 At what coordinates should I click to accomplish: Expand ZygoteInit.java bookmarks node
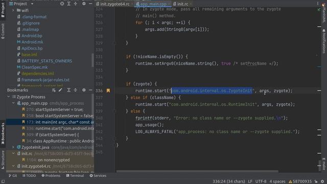click(13, 147)
